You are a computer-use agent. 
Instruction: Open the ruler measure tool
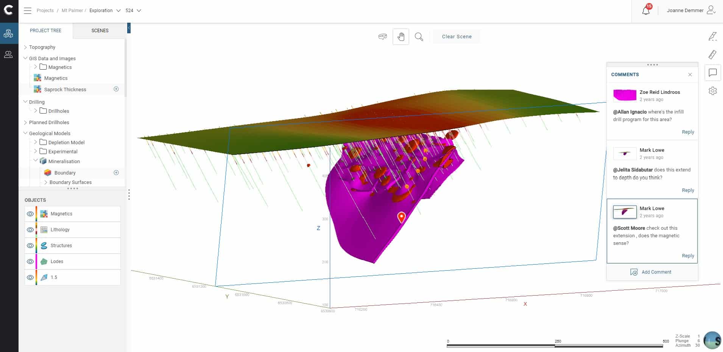point(712,55)
